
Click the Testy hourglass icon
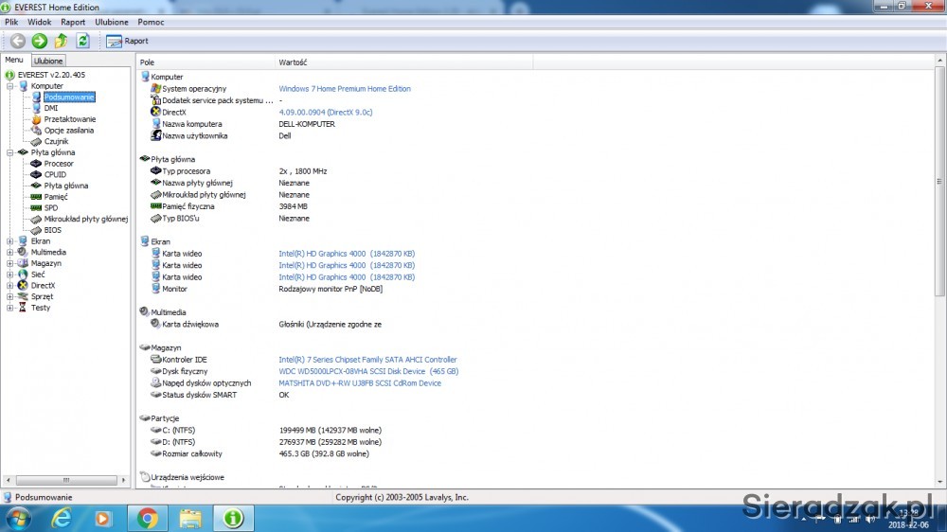[23, 308]
